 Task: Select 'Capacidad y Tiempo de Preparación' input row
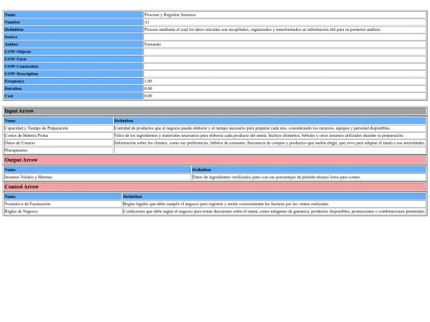58,128
